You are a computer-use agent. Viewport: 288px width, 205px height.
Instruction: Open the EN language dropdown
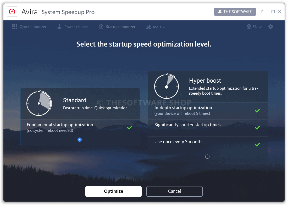[254, 27]
